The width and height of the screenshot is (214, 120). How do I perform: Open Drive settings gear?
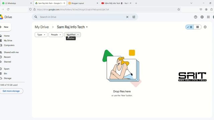pyautogui.click(x=202, y=17)
